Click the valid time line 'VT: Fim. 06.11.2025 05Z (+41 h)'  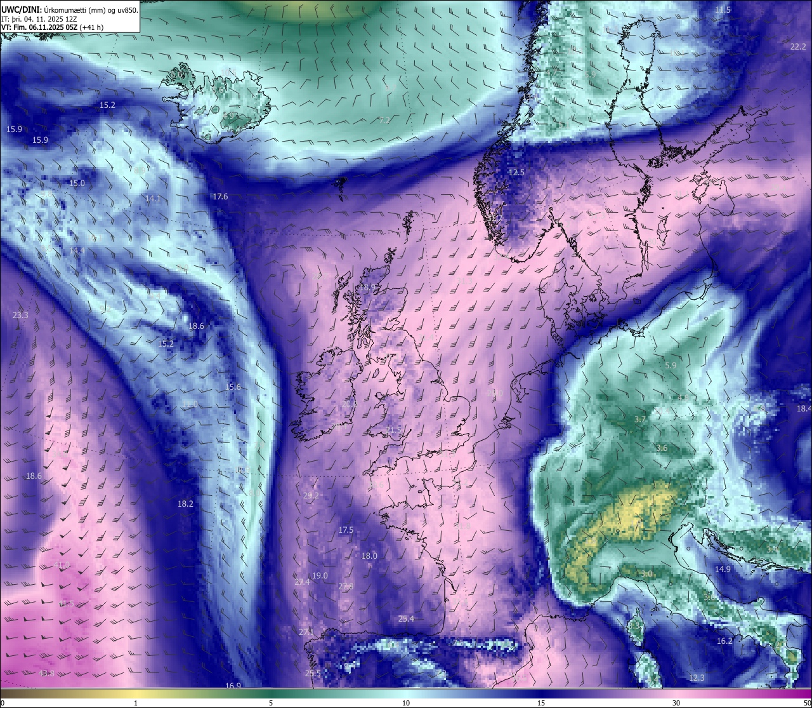52,27
